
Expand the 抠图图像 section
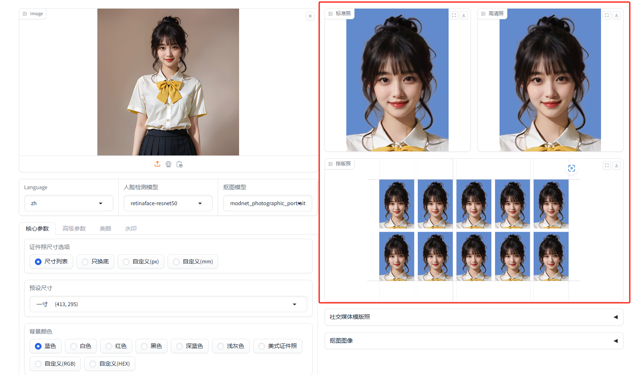tap(474, 341)
